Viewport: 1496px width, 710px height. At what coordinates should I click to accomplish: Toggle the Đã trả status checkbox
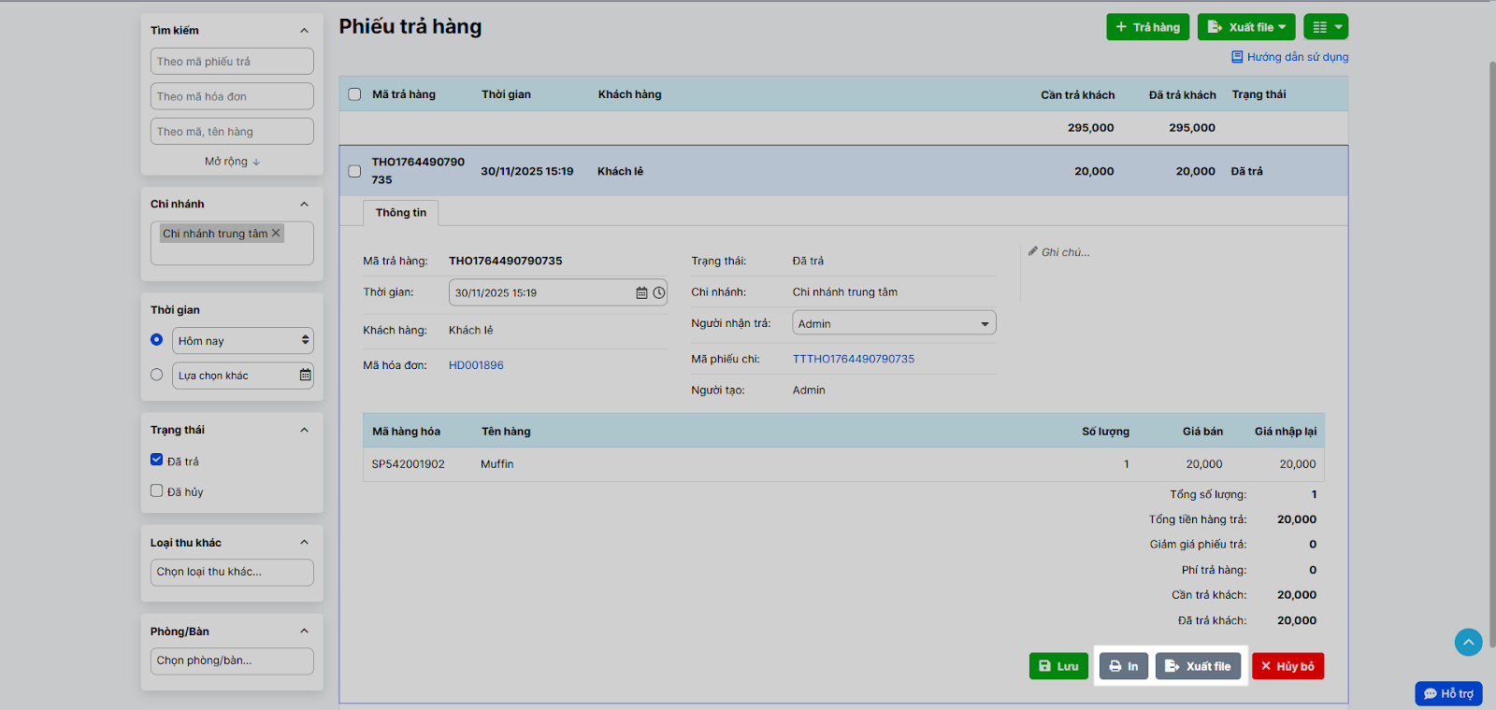point(157,461)
